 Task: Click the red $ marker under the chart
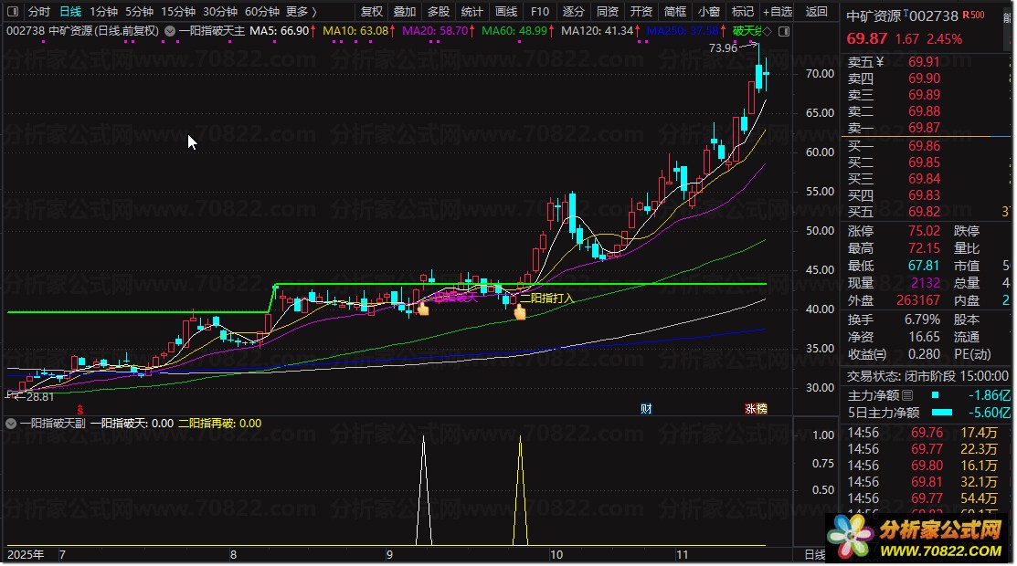80,408
